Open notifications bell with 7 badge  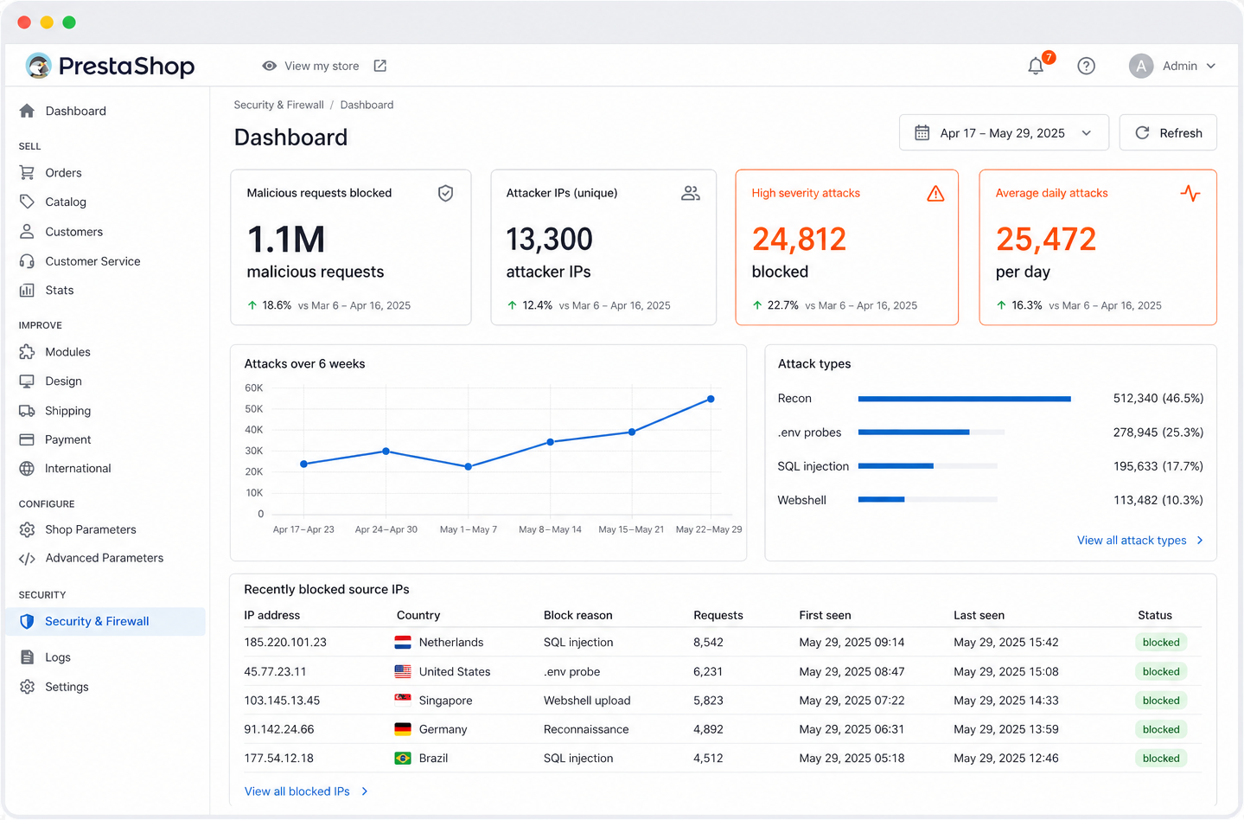click(x=1036, y=66)
